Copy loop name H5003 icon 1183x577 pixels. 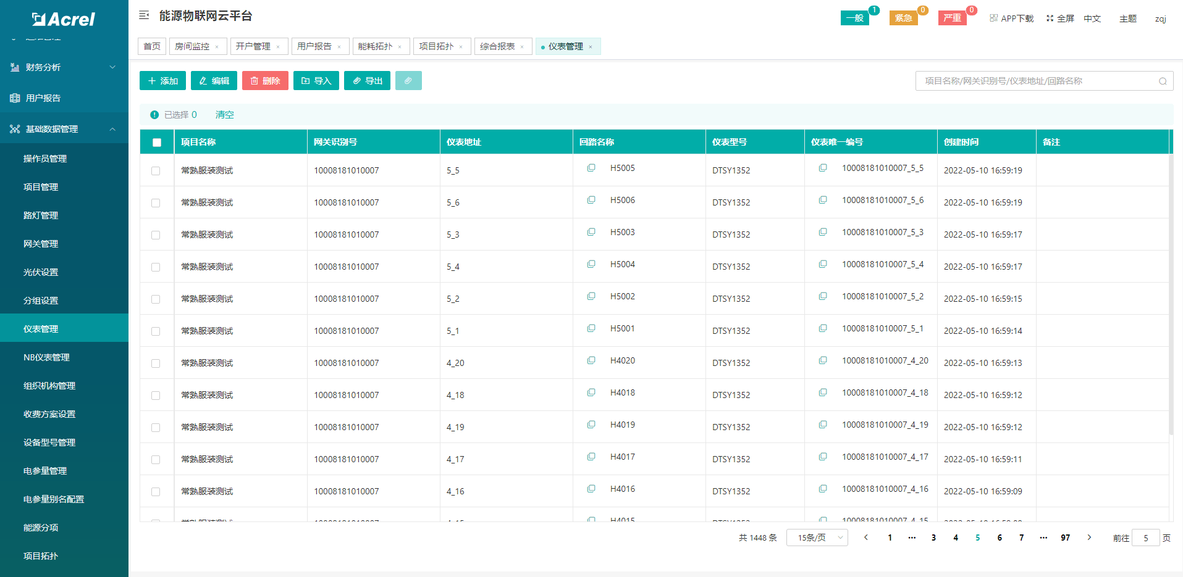coord(591,232)
